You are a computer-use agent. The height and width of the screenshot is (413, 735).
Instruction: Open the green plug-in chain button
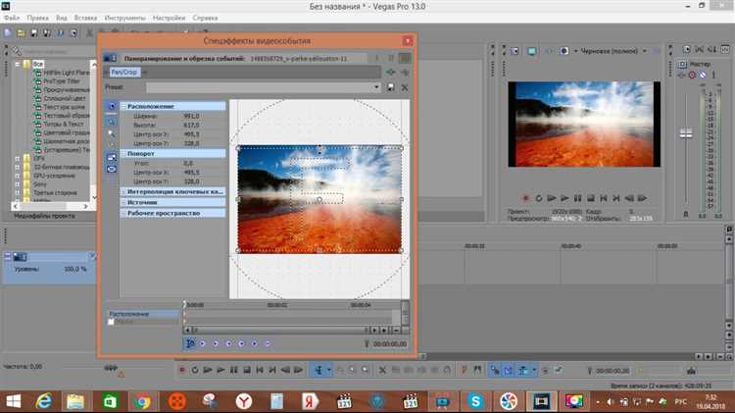click(x=390, y=72)
